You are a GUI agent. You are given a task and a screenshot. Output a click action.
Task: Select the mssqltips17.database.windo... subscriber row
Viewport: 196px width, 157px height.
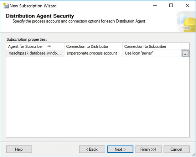click(x=35, y=53)
